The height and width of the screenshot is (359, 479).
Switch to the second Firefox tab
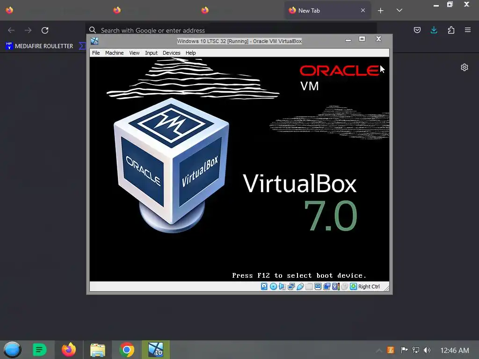pyautogui.click(x=117, y=10)
